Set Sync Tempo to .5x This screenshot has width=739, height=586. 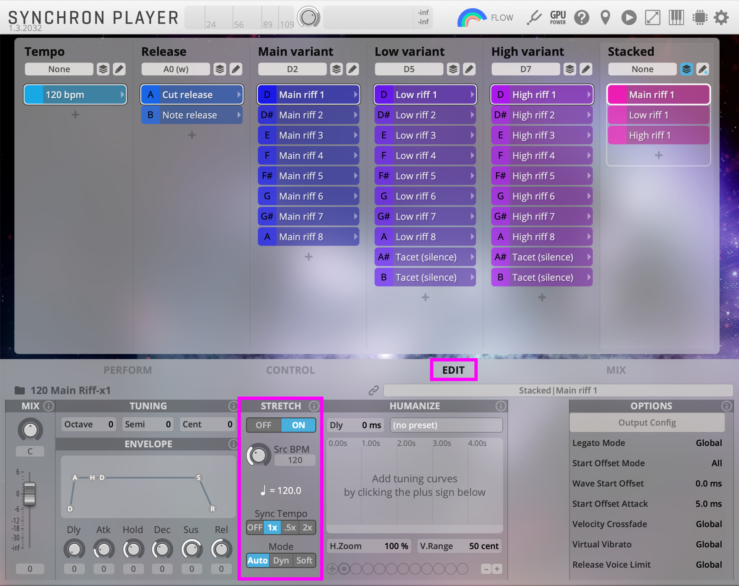pyautogui.click(x=290, y=527)
